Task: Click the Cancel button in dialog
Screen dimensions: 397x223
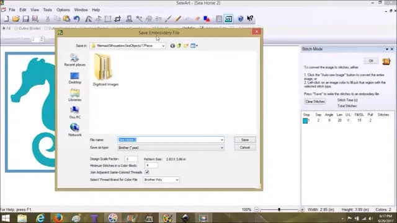Action: 245,147
